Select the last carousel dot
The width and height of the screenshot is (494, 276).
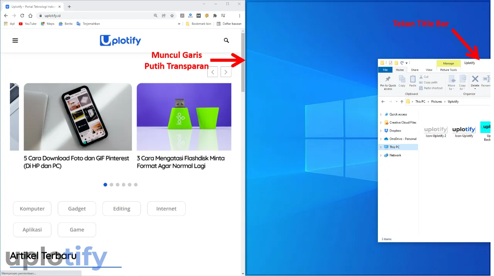[x=135, y=185]
